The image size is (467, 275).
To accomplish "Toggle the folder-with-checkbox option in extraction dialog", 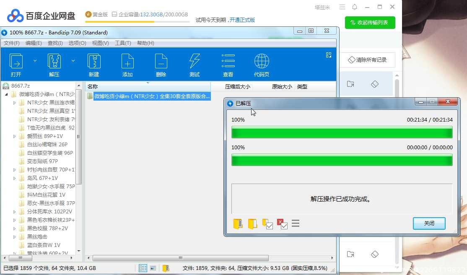I will [267, 224].
